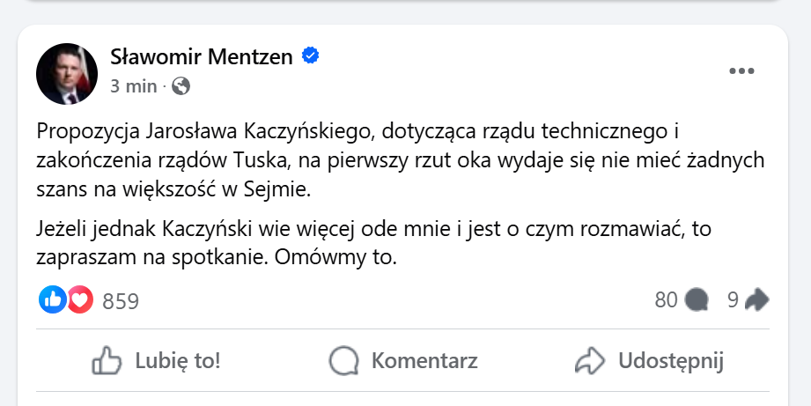Click the red heart reaction icon

click(x=79, y=300)
